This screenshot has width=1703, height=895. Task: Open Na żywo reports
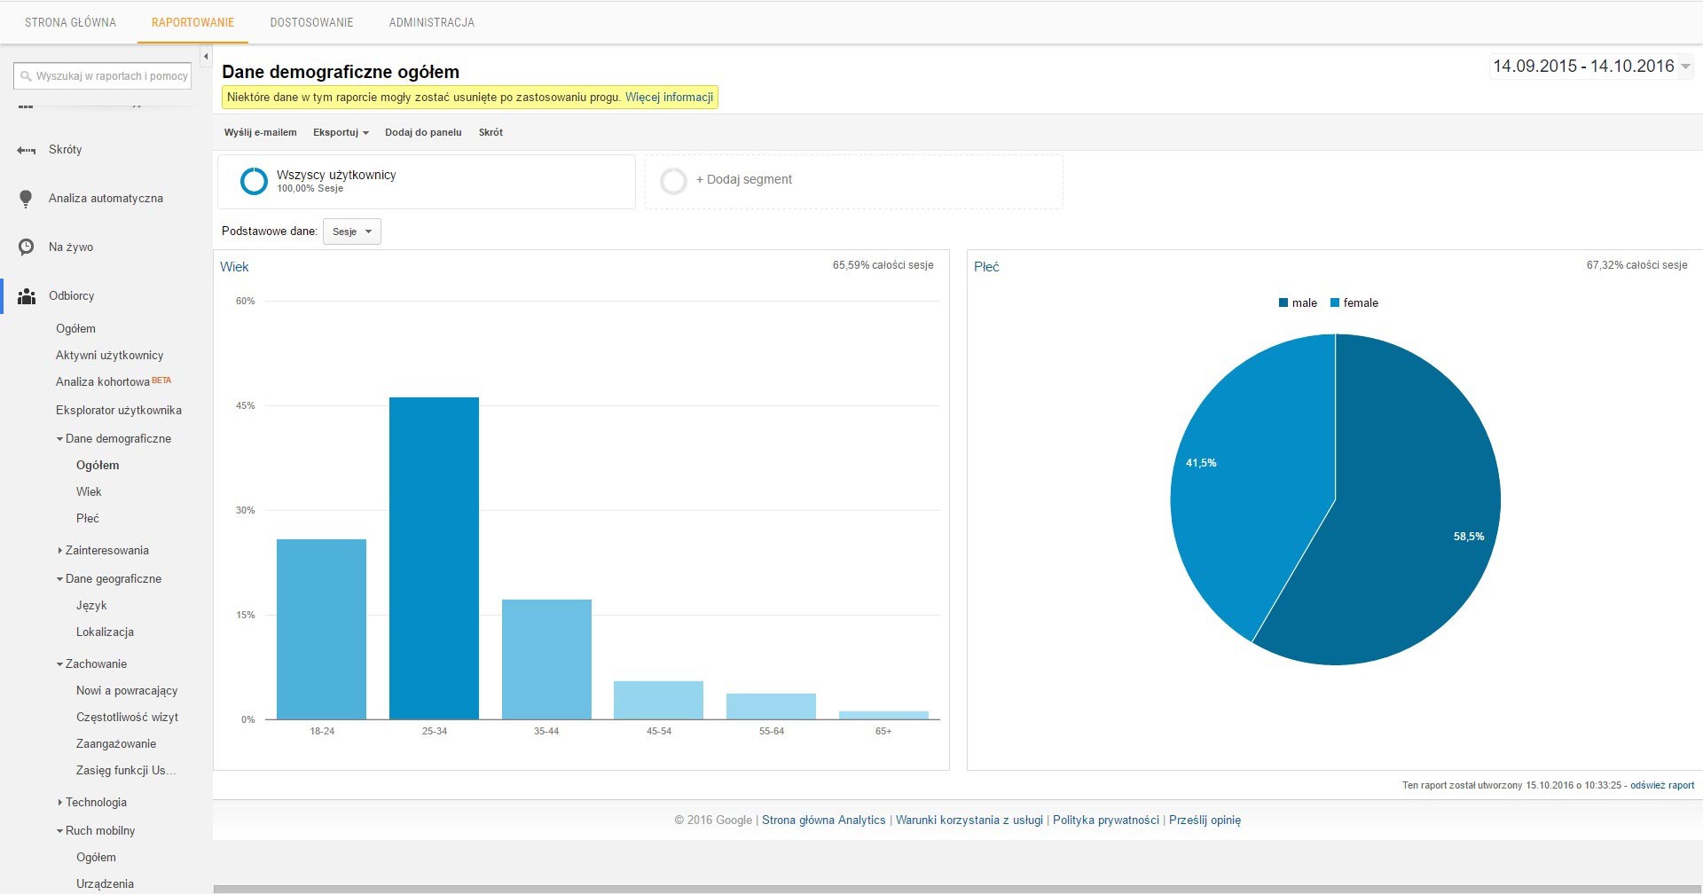[71, 247]
